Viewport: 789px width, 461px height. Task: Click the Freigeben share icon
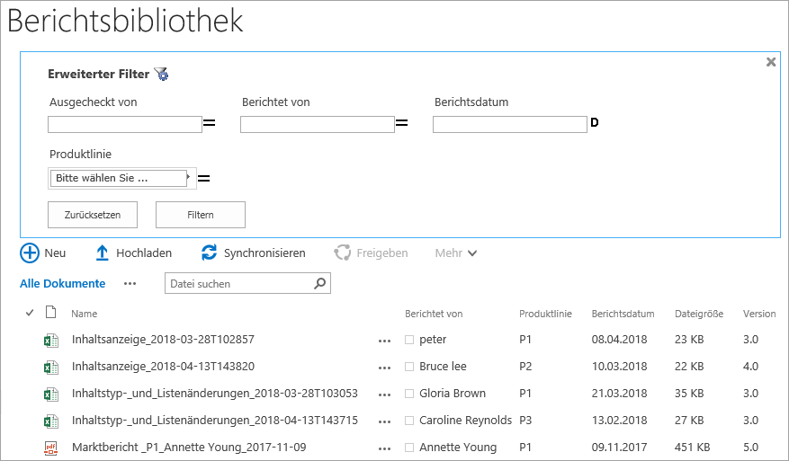(x=342, y=253)
